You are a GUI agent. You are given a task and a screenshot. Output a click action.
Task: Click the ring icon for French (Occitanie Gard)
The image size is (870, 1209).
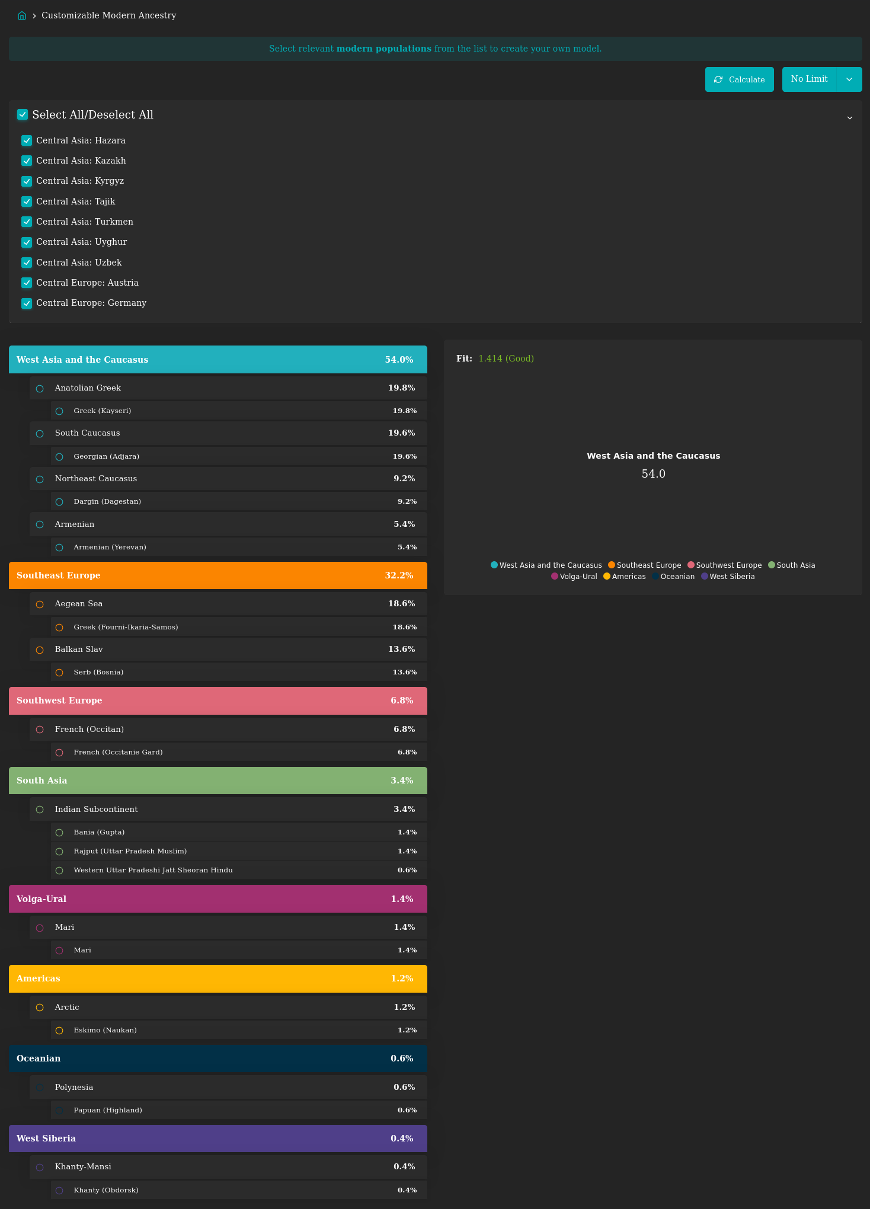tap(59, 753)
